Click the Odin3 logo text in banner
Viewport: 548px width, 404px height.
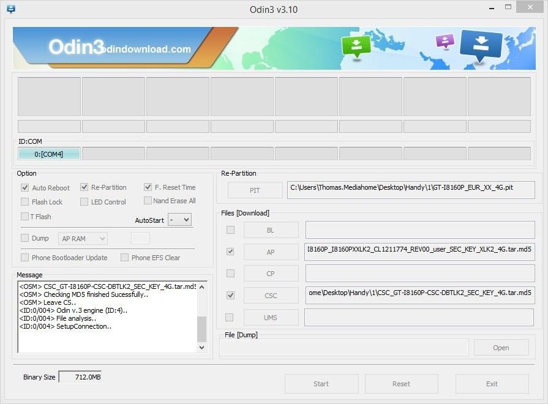[x=76, y=47]
